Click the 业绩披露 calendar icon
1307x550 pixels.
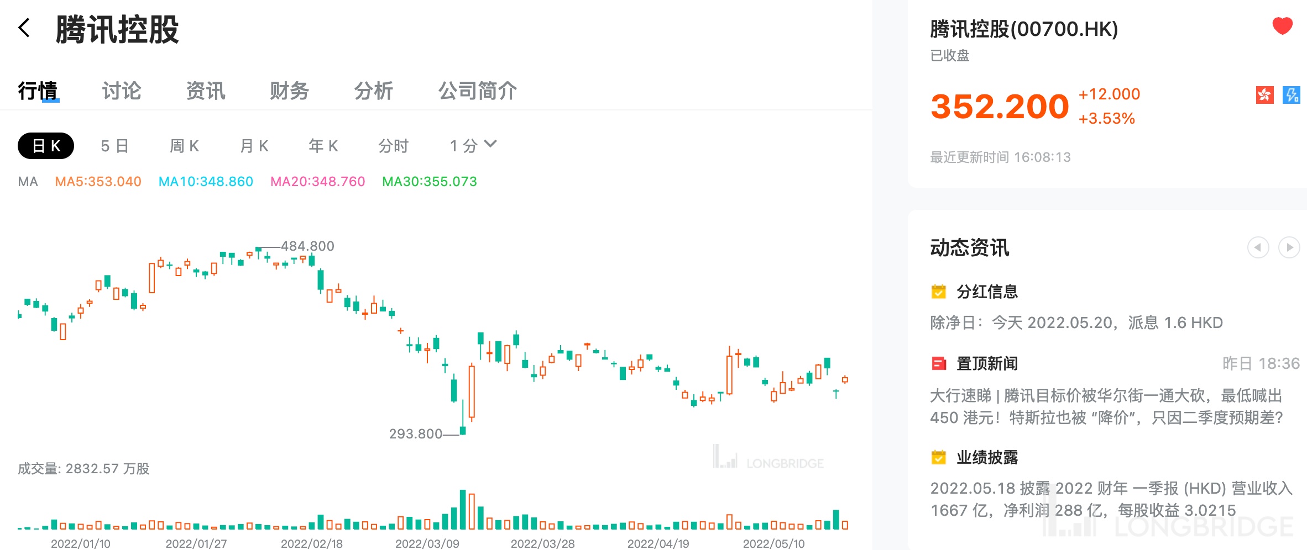(938, 457)
